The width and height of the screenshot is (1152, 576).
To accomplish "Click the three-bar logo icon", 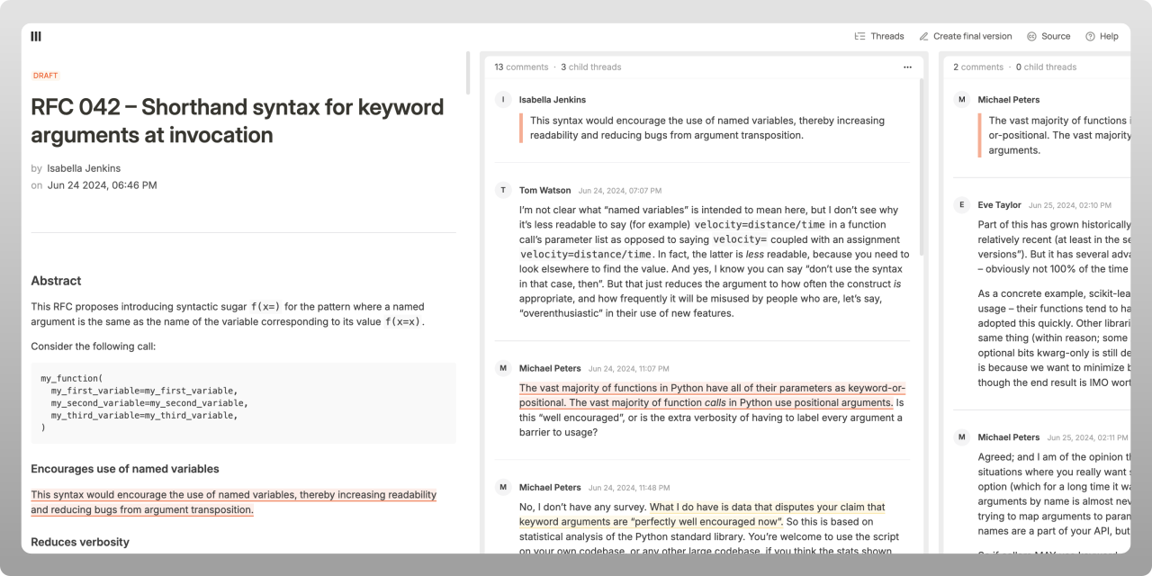I will pyautogui.click(x=36, y=36).
